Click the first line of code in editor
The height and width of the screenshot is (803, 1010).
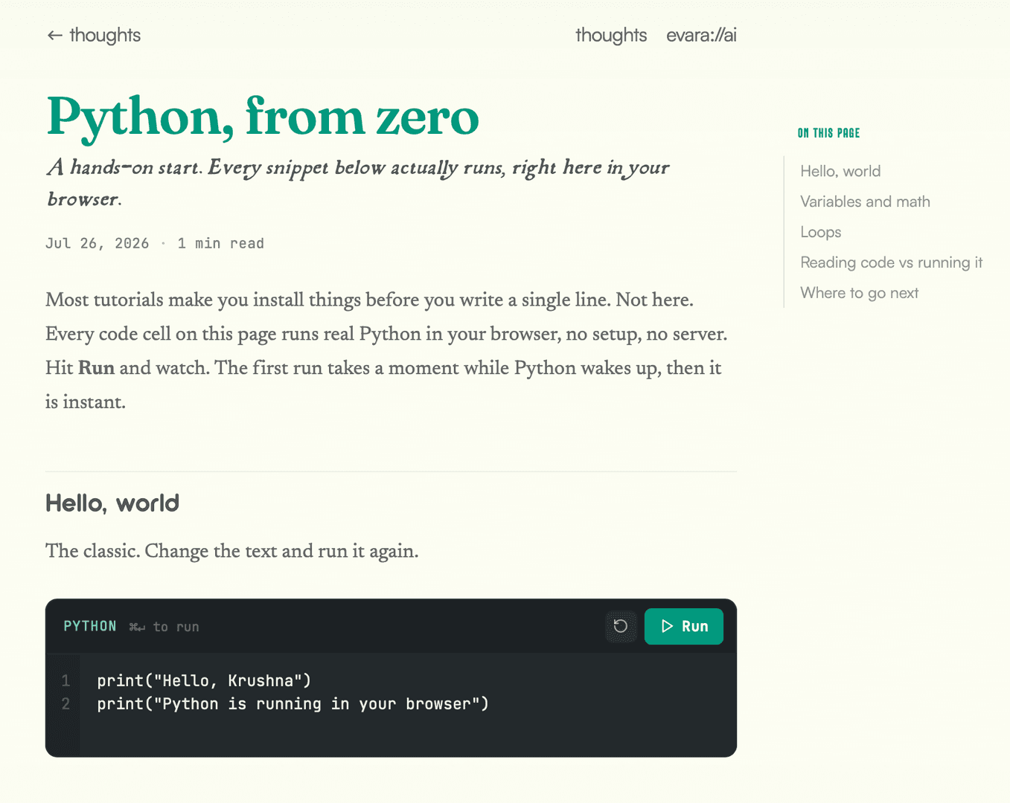(204, 680)
